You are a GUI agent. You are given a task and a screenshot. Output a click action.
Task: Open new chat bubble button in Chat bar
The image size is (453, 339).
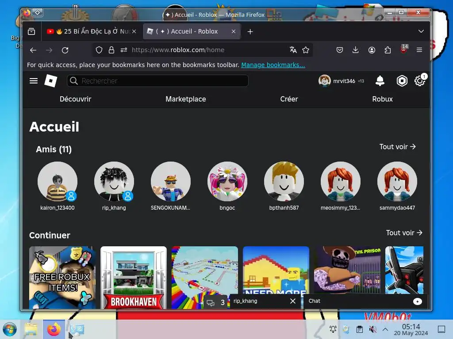pos(418,301)
